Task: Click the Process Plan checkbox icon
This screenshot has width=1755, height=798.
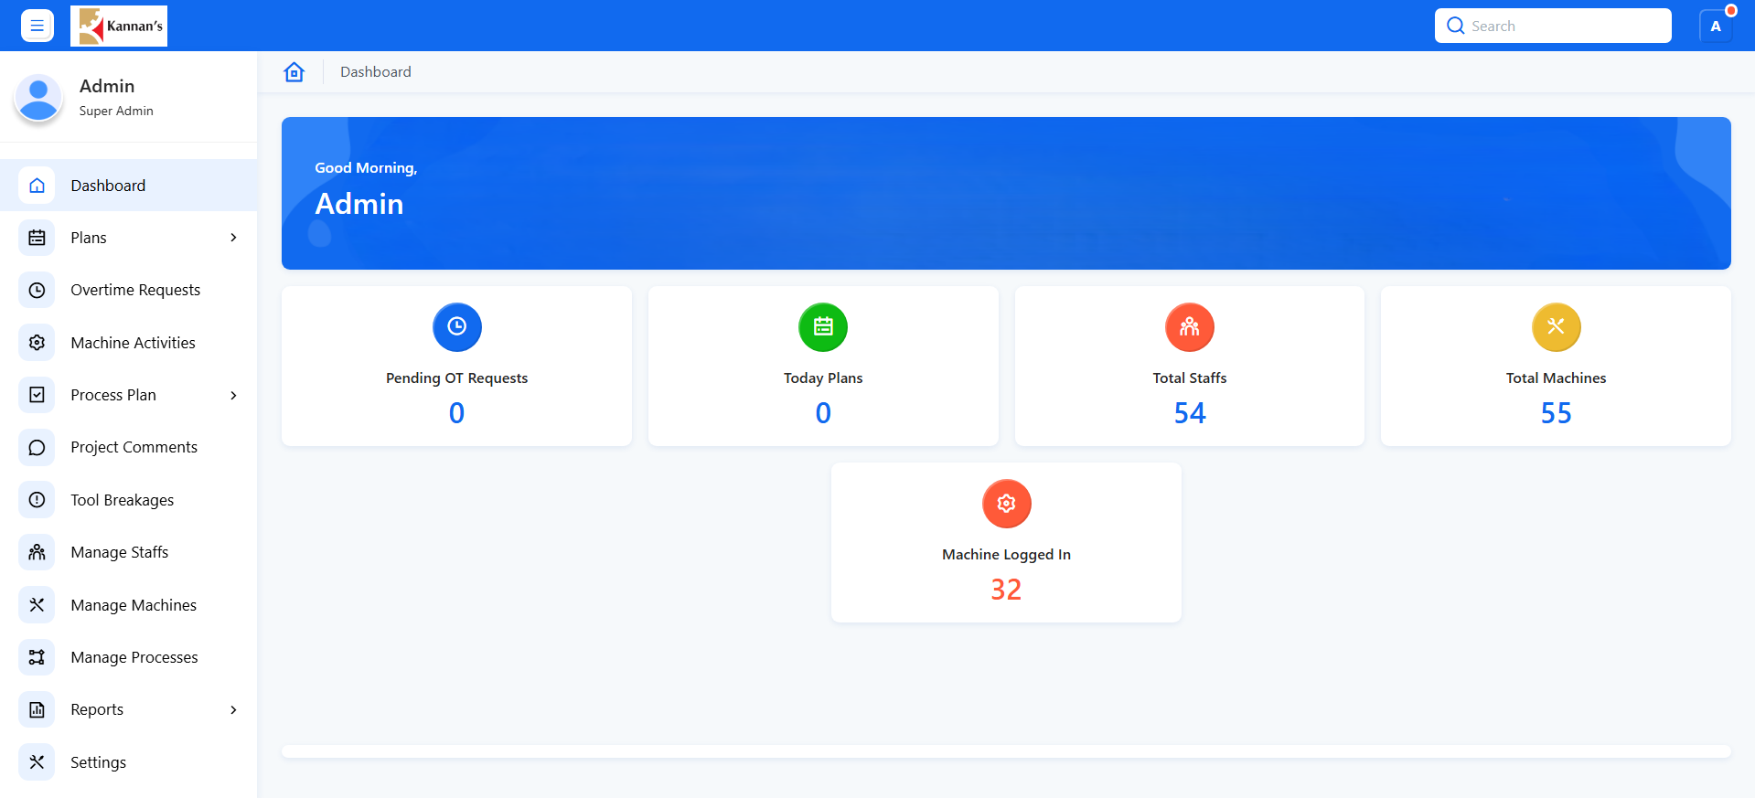Action: pos(37,395)
